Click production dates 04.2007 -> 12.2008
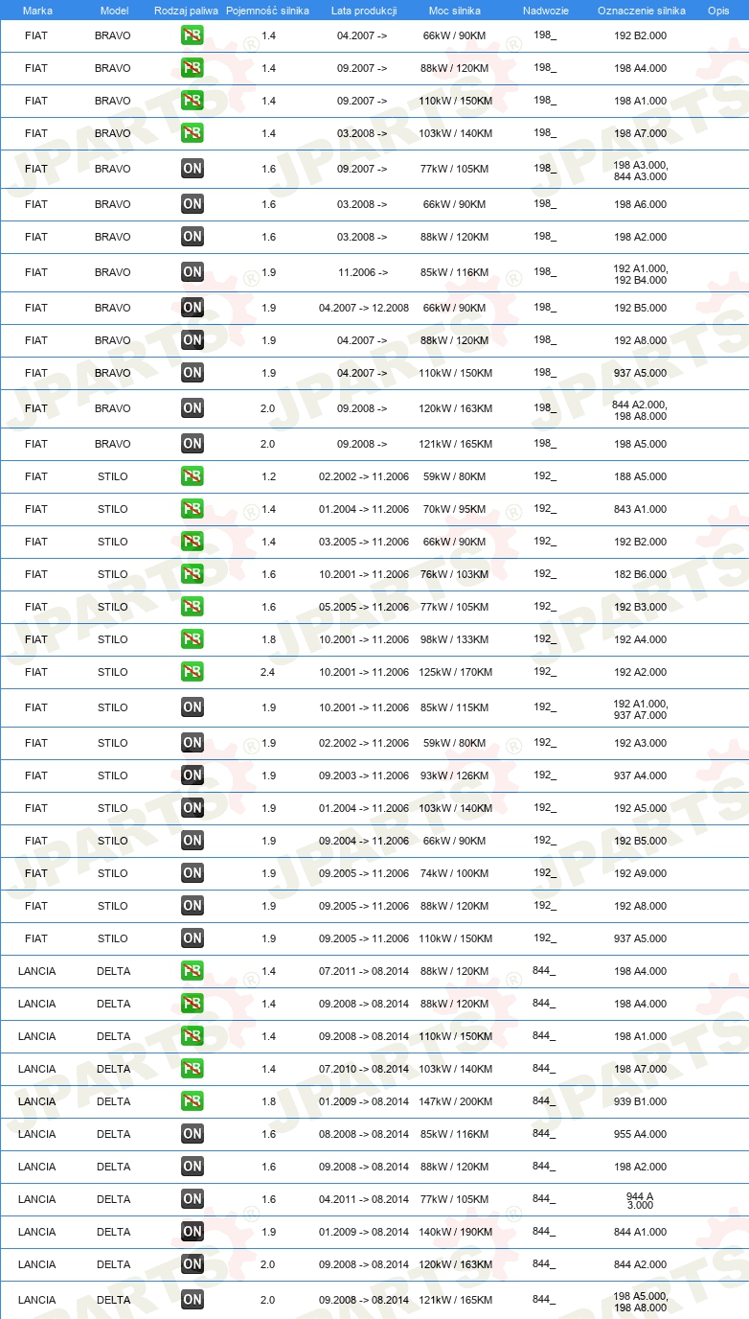Viewport: 749px width, 1319px height. click(364, 308)
